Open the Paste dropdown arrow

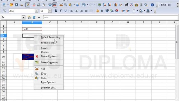point(74,5)
